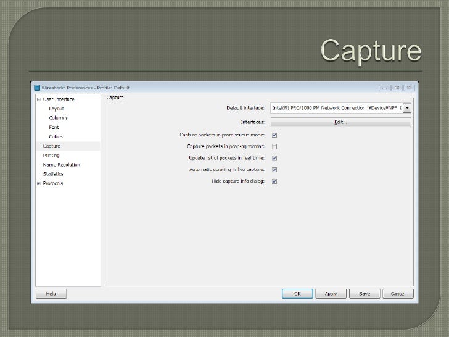Expand the Protocols tree node
449x337 pixels.
(x=38, y=183)
